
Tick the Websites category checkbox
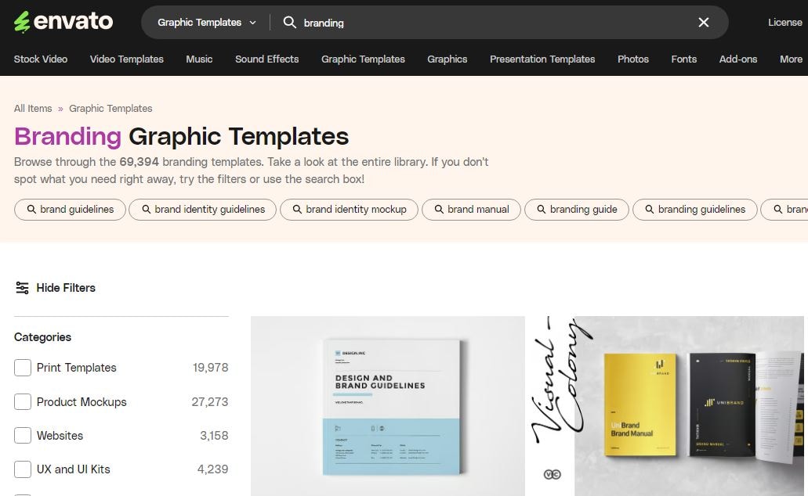pos(23,435)
